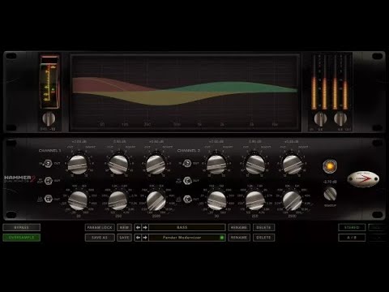Click the input level meter bars
This screenshot has width=389, height=292.
click(319, 82)
